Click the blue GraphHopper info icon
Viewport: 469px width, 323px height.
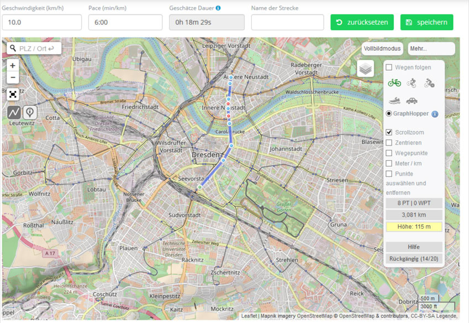coord(434,114)
